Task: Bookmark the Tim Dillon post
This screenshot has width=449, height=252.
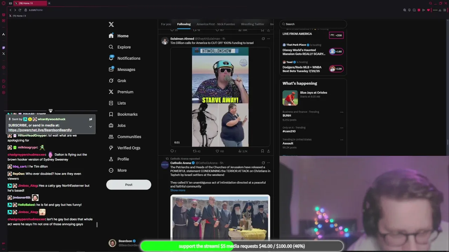Action: coord(262,151)
